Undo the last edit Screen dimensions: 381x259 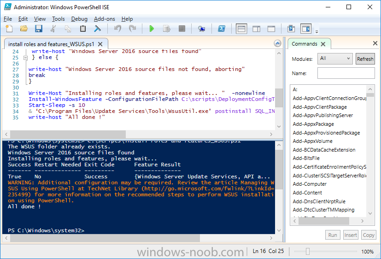point(118,29)
